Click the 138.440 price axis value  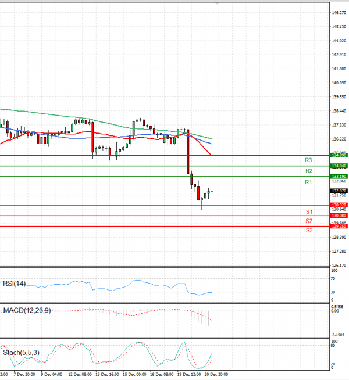coord(339,111)
